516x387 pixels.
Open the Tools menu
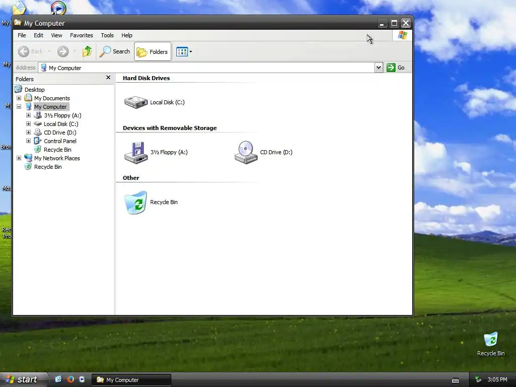pyautogui.click(x=107, y=35)
